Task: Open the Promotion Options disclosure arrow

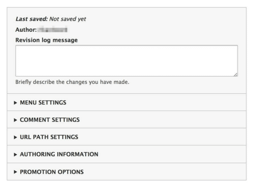Action: coord(15,172)
